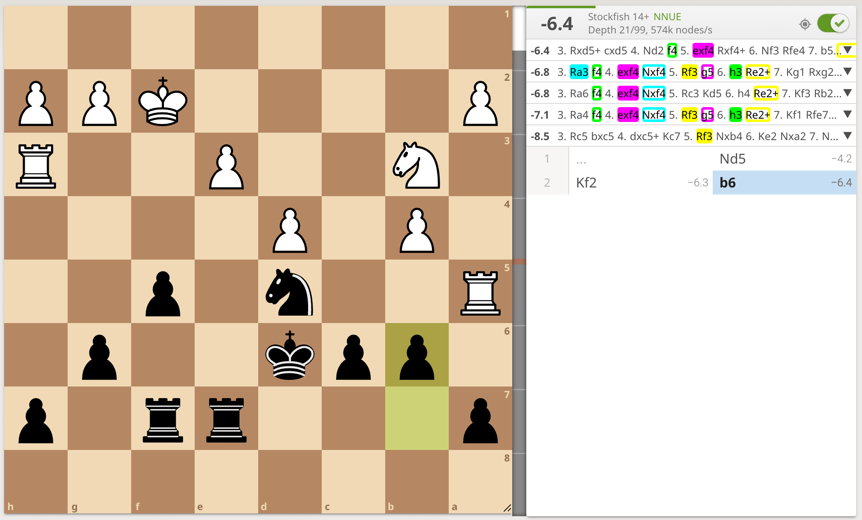Click the highlighted exf4 move in second line
This screenshot has width=862, height=520.
627,72
